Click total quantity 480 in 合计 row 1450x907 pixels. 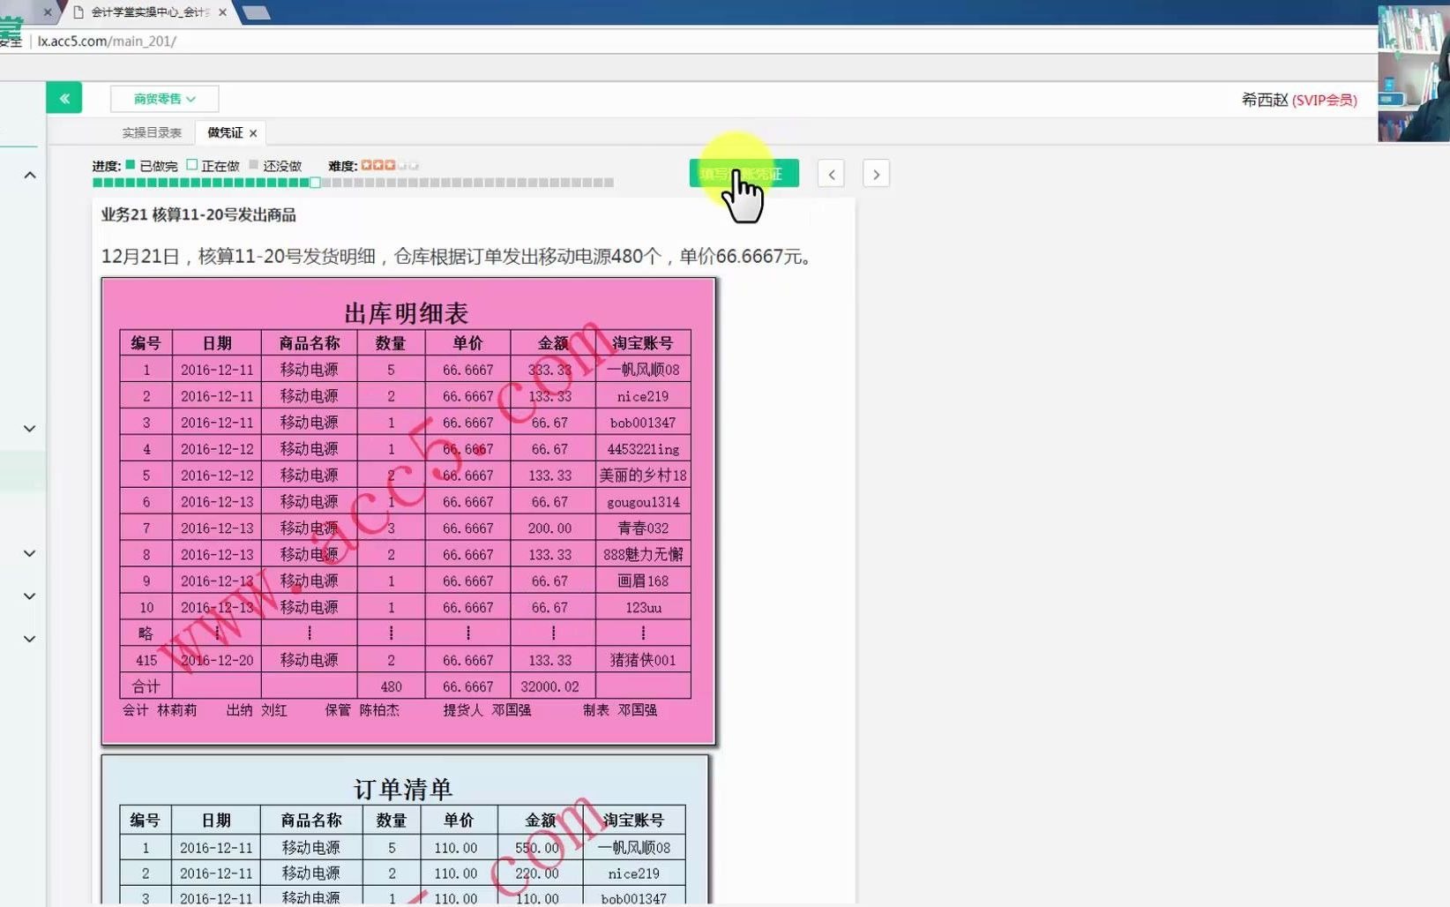click(x=391, y=686)
